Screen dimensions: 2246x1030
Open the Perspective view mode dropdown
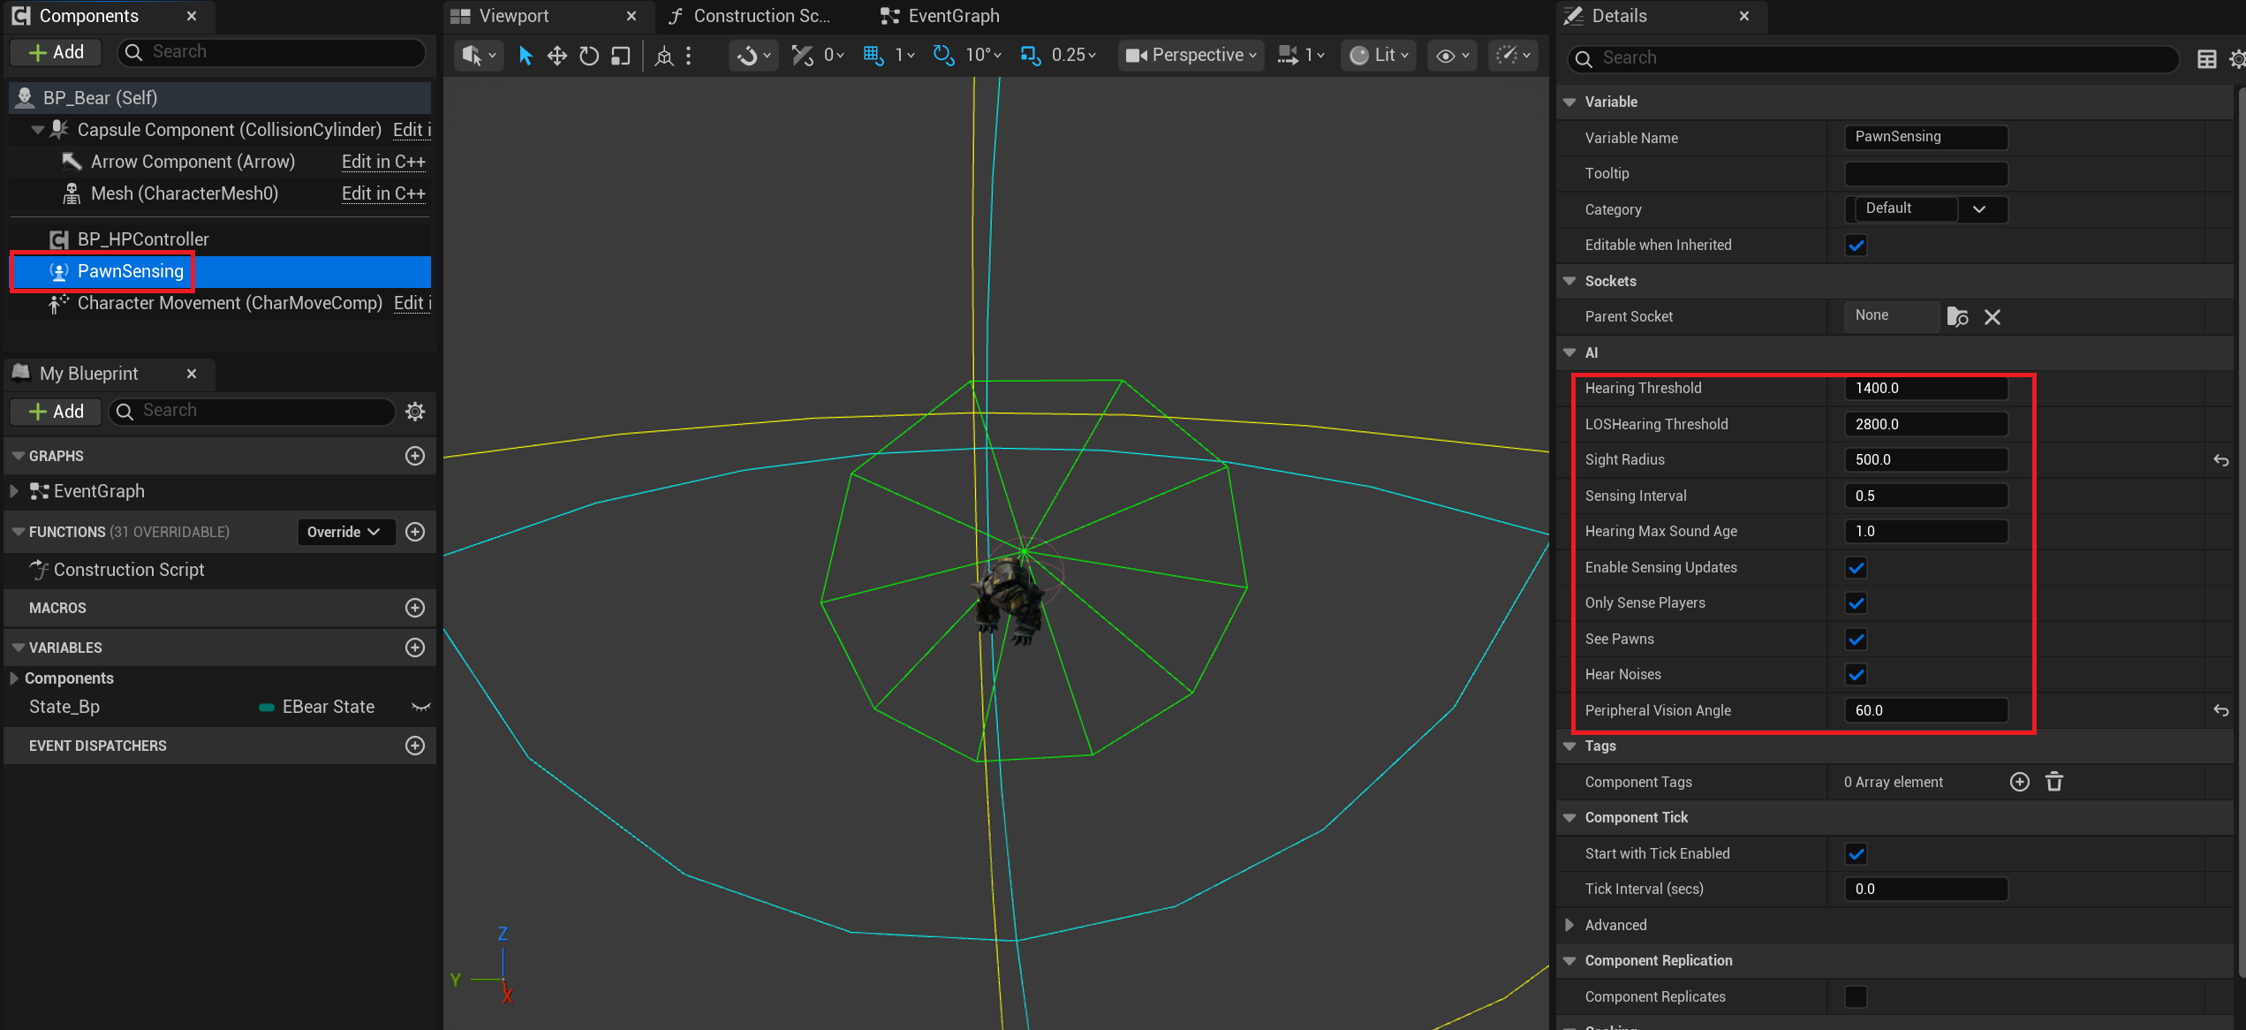(x=1191, y=56)
